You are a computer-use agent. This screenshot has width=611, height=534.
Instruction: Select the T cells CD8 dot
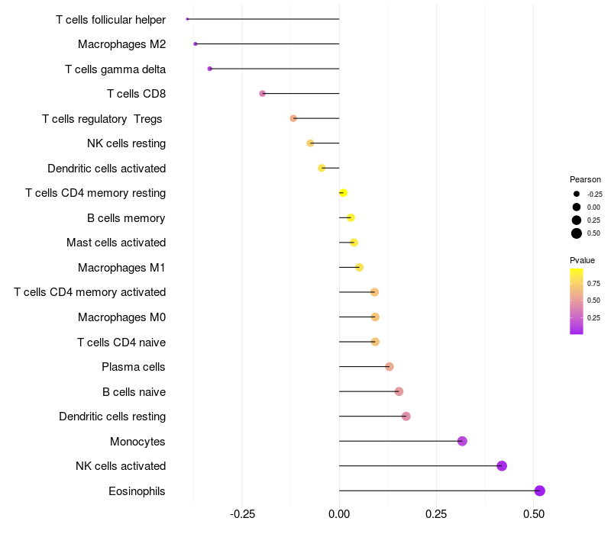click(x=262, y=93)
